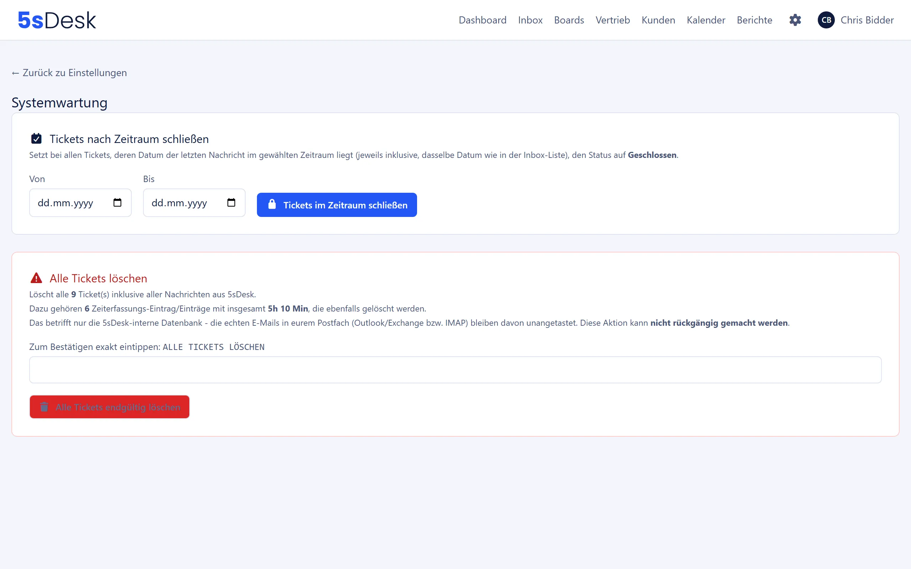The height and width of the screenshot is (569, 911).
Task: Click Zurück zu Einstellungen link
Action: coord(69,73)
